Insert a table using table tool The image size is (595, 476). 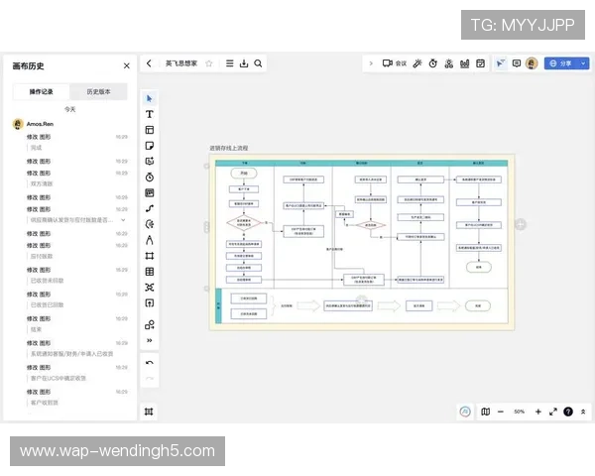[x=150, y=271]
